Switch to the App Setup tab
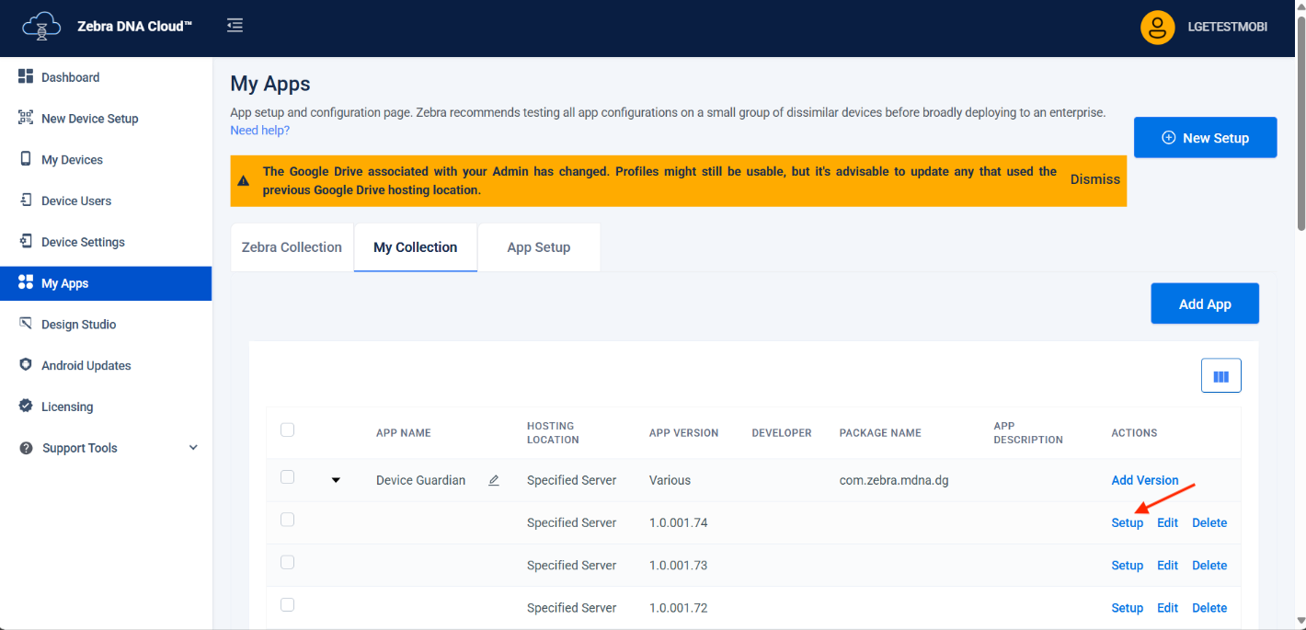 pyautogui.click(x=538, y=247)
